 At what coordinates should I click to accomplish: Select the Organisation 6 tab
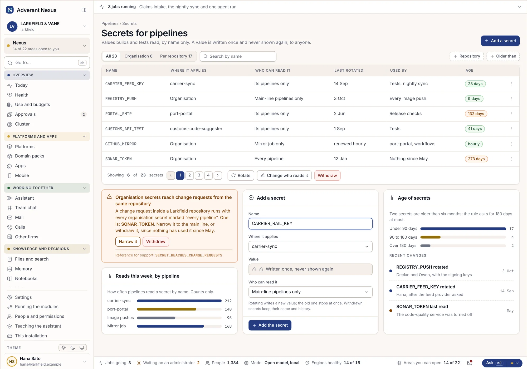pos(138,56)
